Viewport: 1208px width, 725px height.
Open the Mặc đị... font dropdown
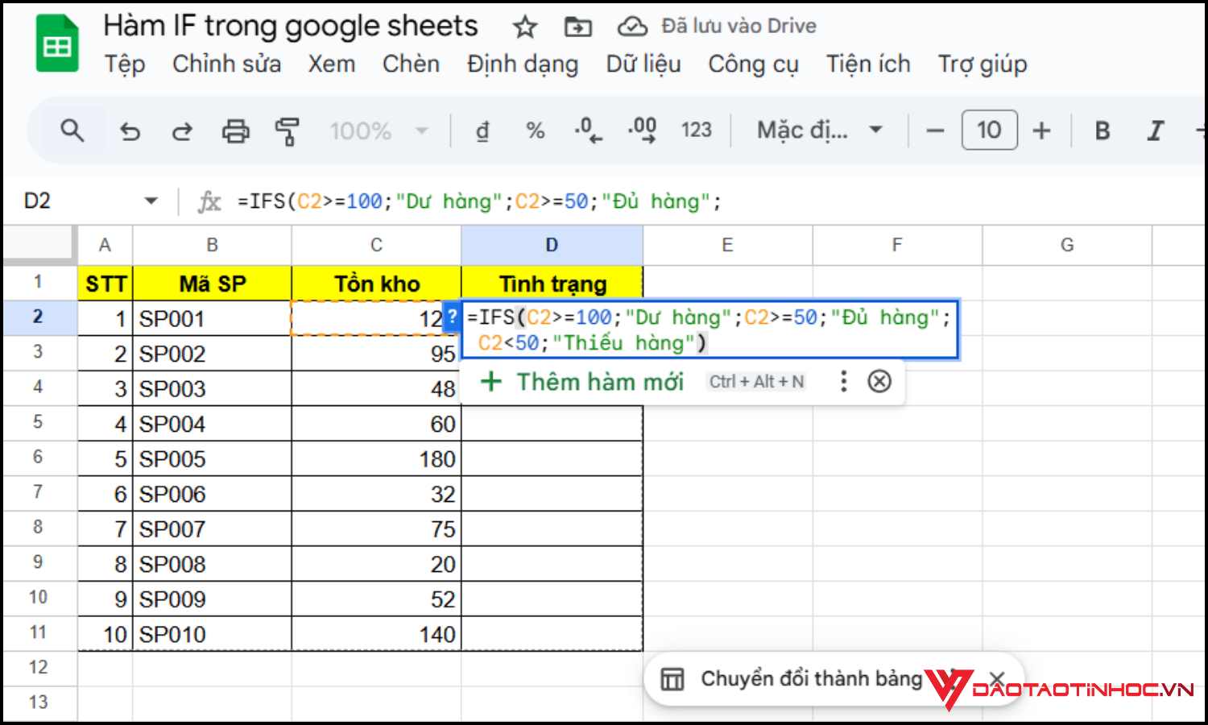[x=820, y=130]
